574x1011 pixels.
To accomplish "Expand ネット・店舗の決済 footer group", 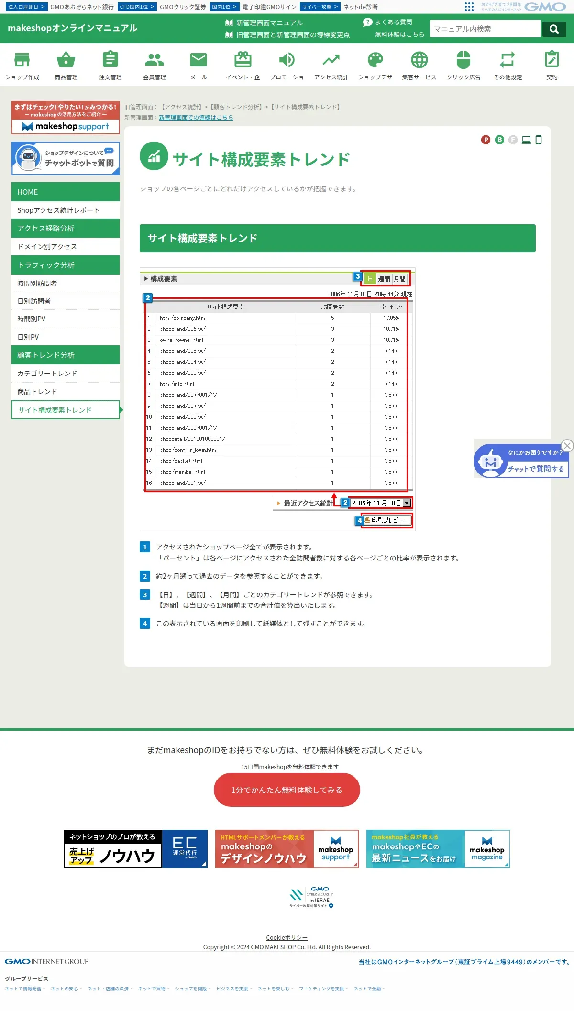I will [x=110, y=989].
